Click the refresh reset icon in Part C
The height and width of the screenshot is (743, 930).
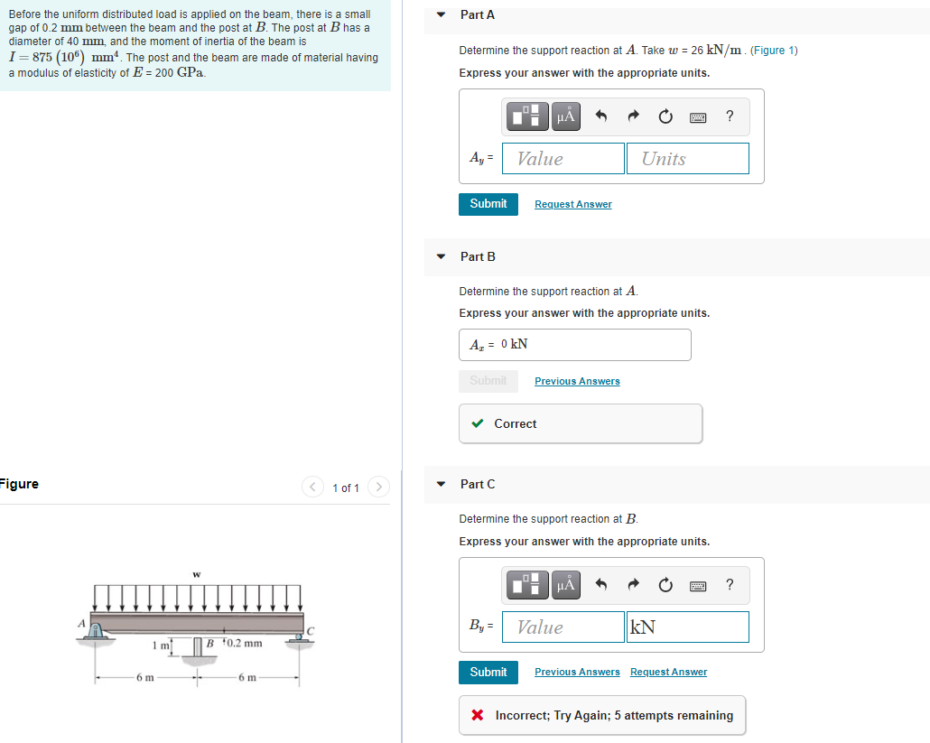click(x=665, y=584)
